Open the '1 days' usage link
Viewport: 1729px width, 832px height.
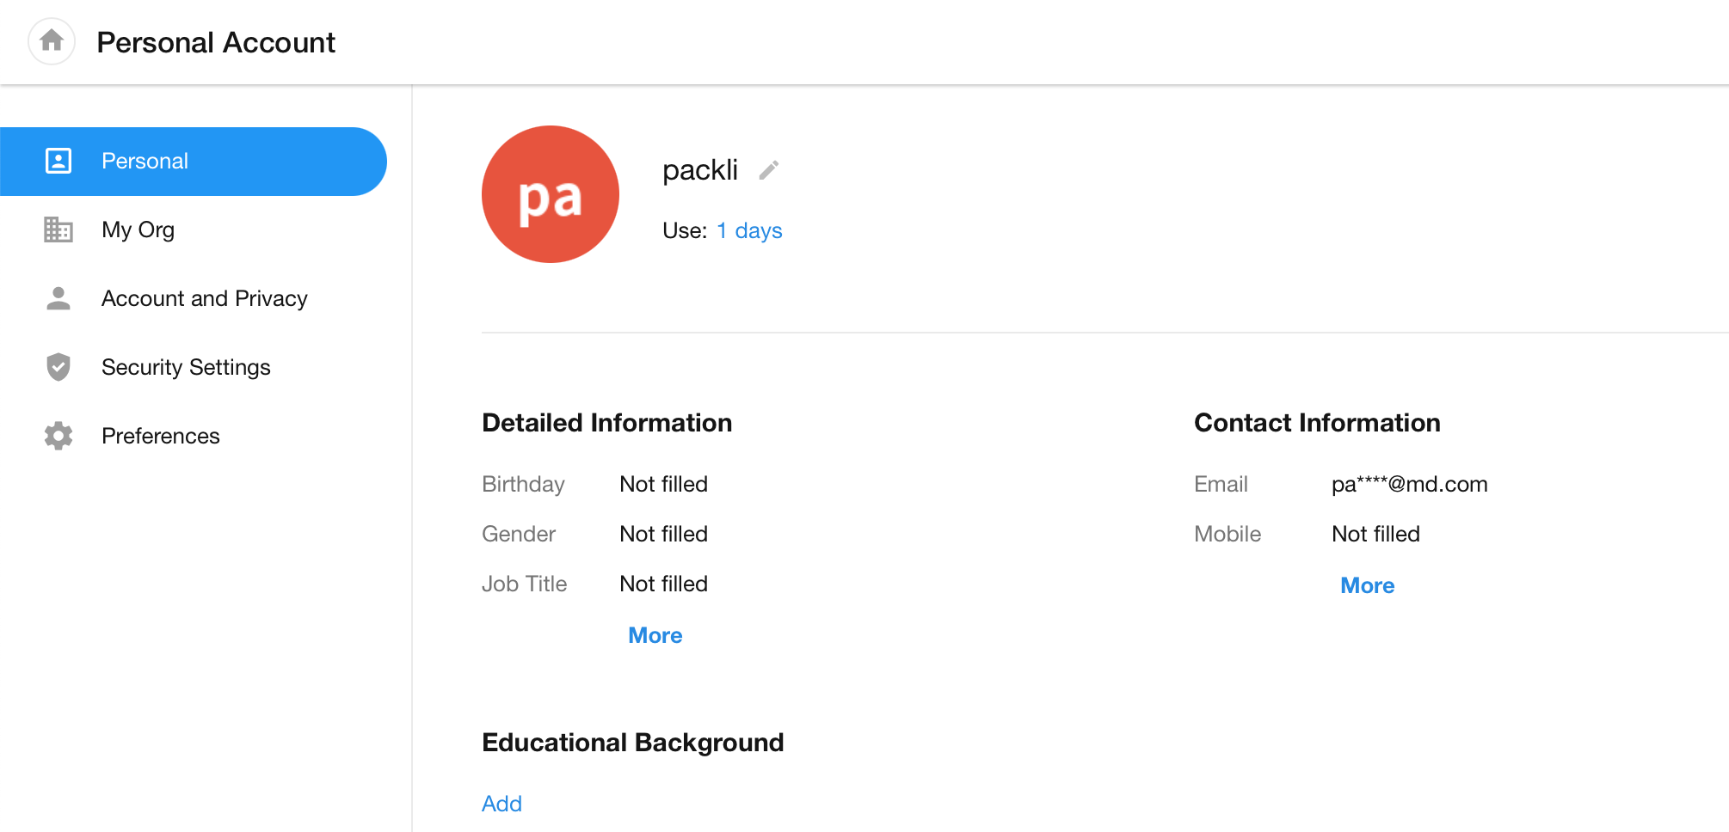tap(749, 230)
